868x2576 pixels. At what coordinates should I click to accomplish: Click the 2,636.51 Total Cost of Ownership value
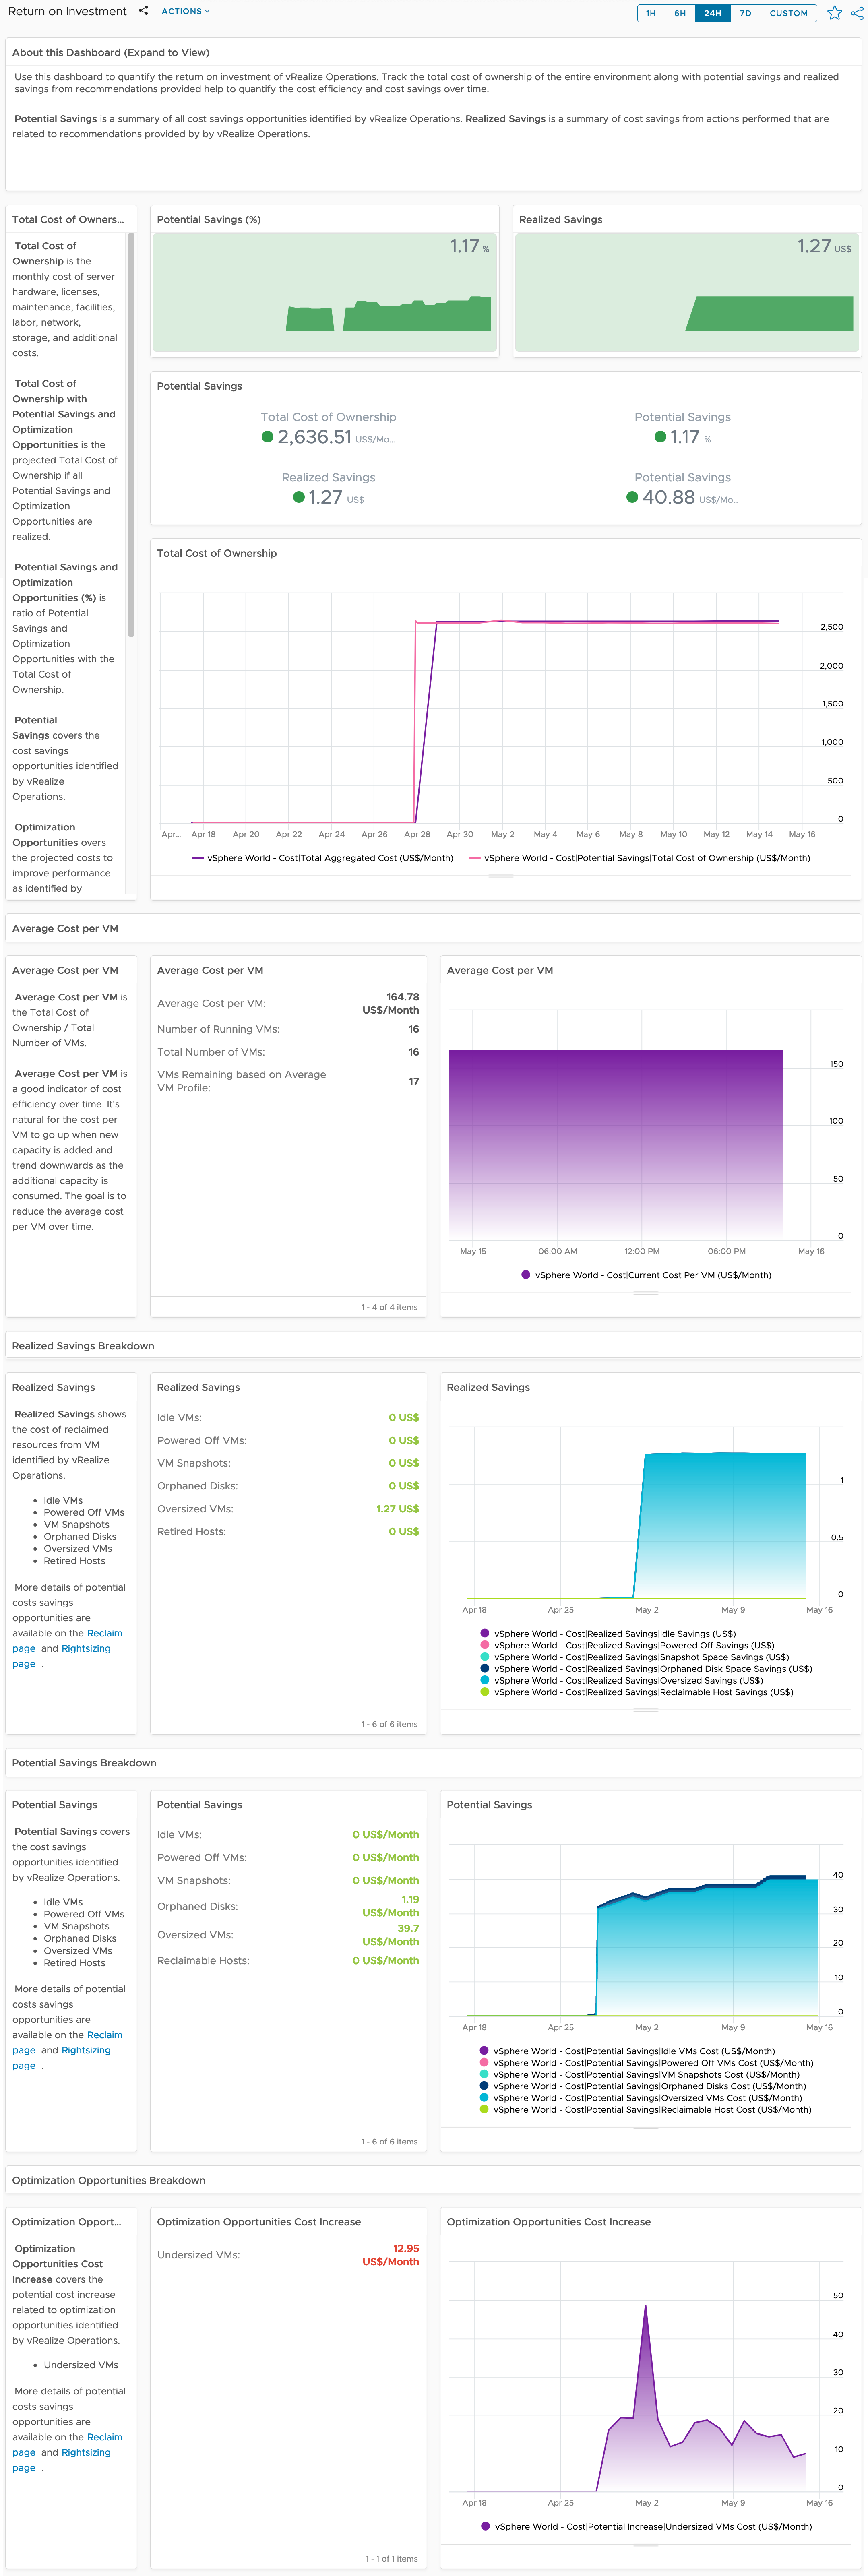click(x=314, y=437)
